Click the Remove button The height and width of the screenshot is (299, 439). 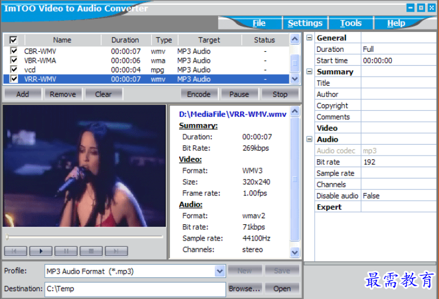(63, 95)
